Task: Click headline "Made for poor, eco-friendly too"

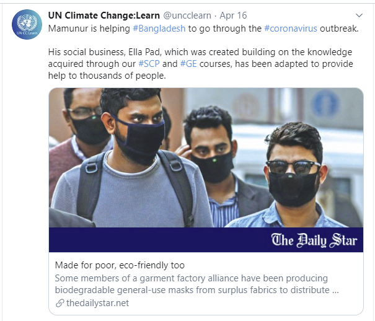Action: (x=120, y=265)
